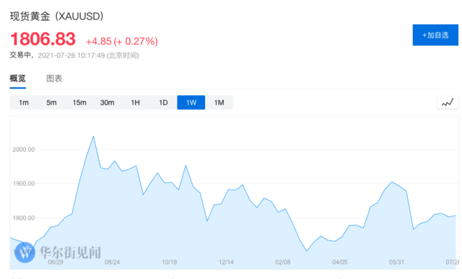Switch to the 图表 chart tab
The image size is (462, 279).
pyautogui.click(x=54, y=79)
